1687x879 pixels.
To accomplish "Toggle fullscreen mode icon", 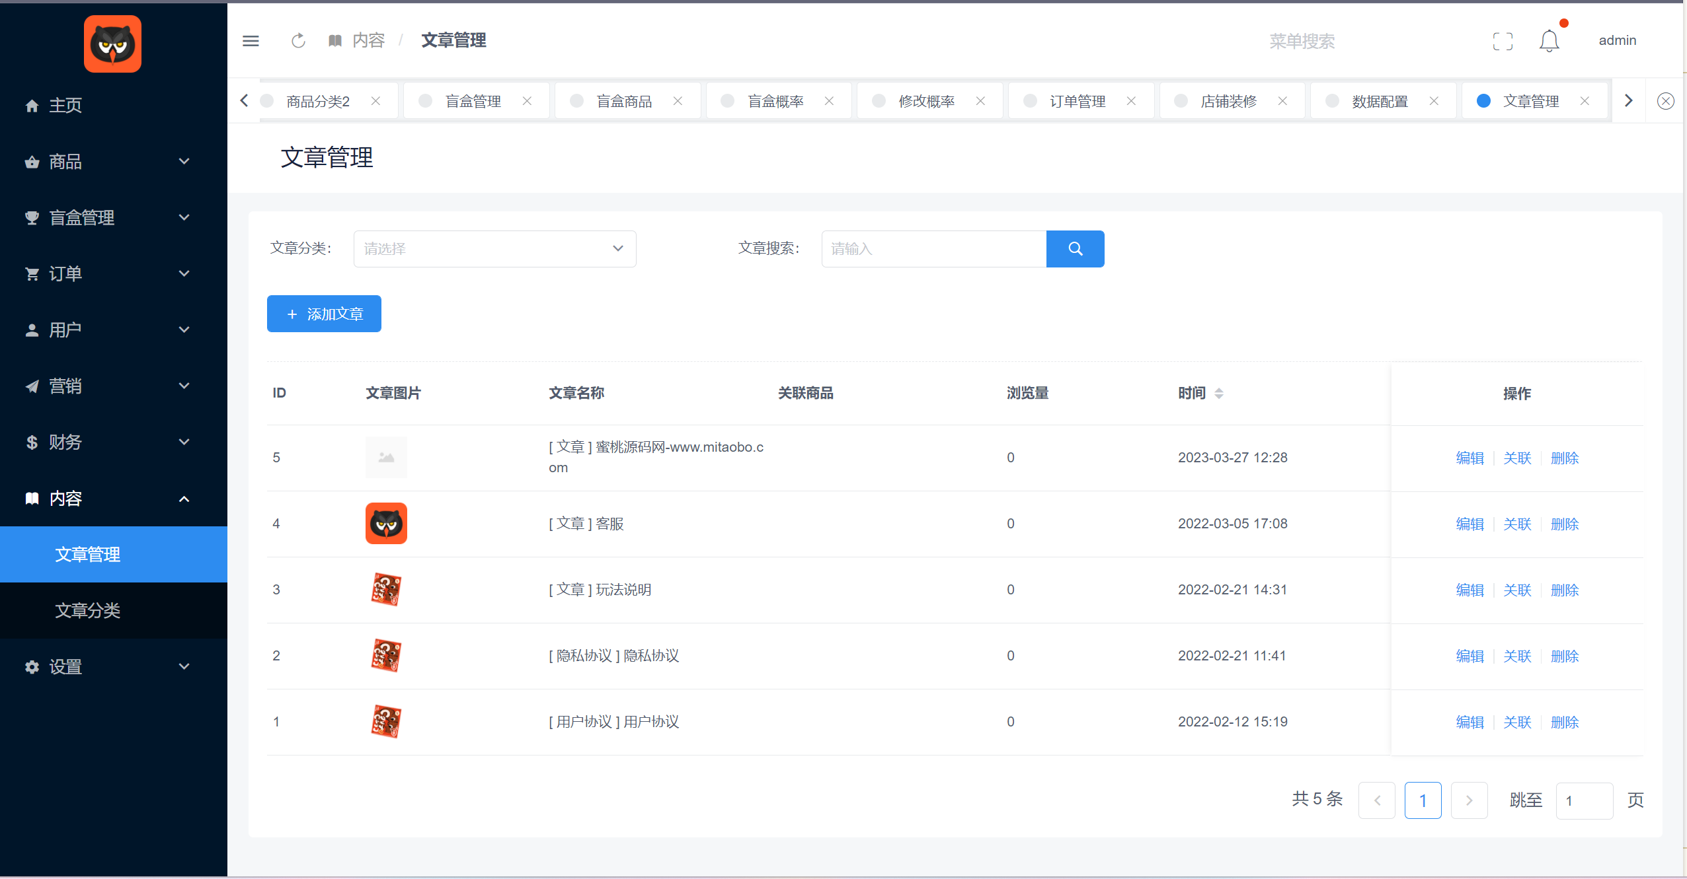I will [x=1503, y=42].
